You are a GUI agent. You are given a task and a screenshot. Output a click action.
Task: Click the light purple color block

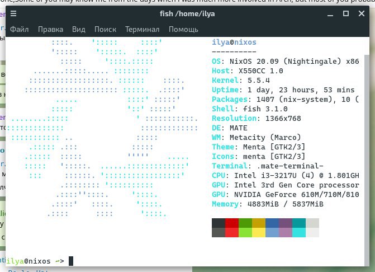click(286, 232)
